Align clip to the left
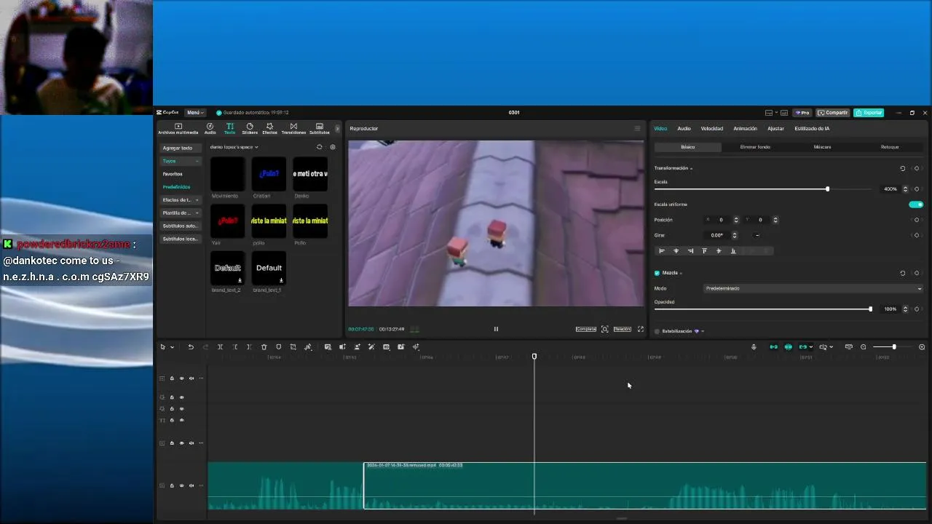The image size is (932, 524). pos(662,251)
